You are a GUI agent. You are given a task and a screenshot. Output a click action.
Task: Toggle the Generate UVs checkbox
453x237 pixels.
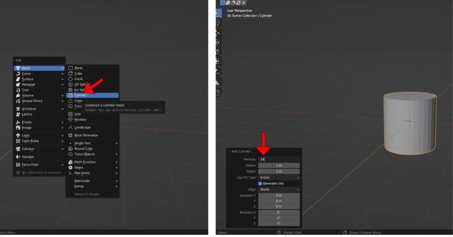pos(260,183)
